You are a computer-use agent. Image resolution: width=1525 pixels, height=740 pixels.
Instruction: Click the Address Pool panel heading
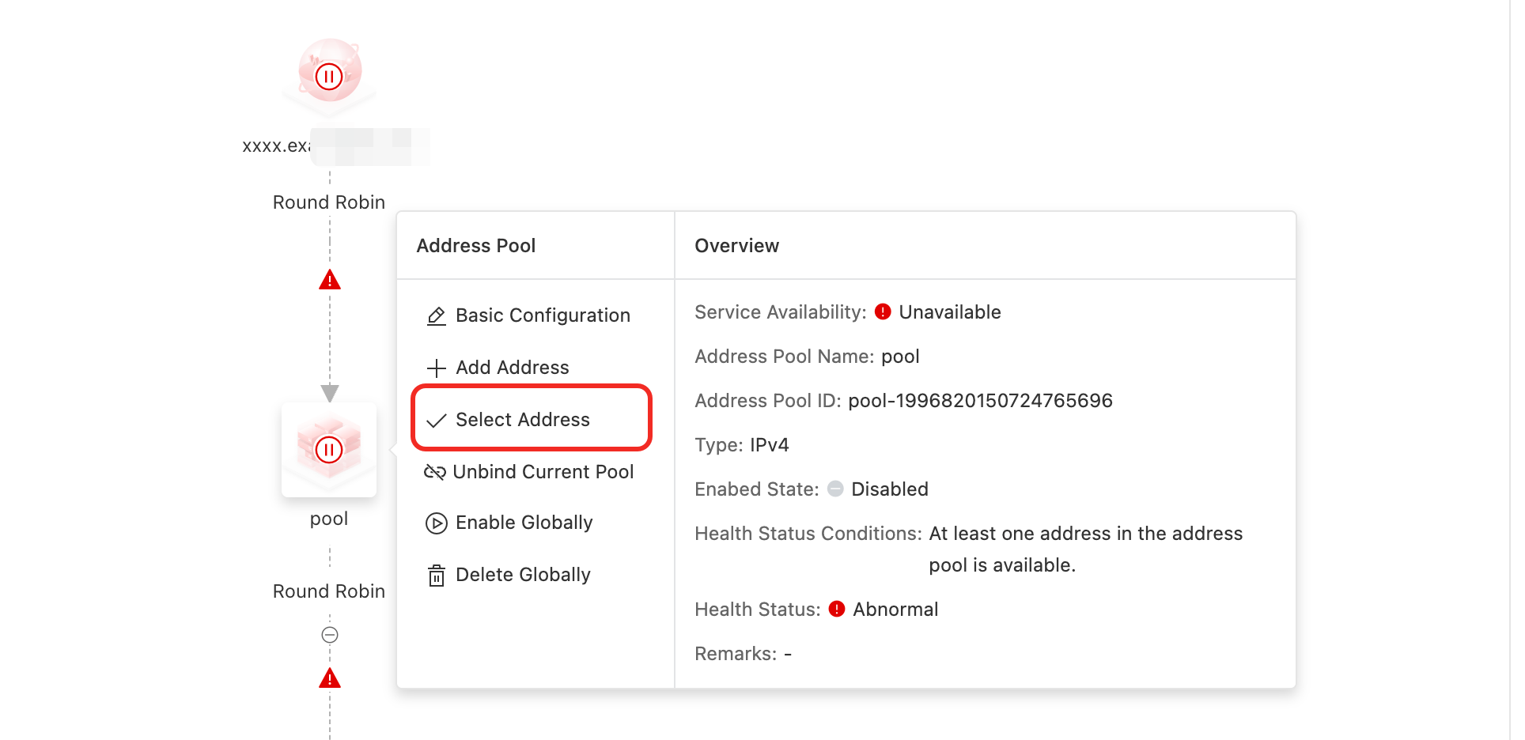coord(476,246)
